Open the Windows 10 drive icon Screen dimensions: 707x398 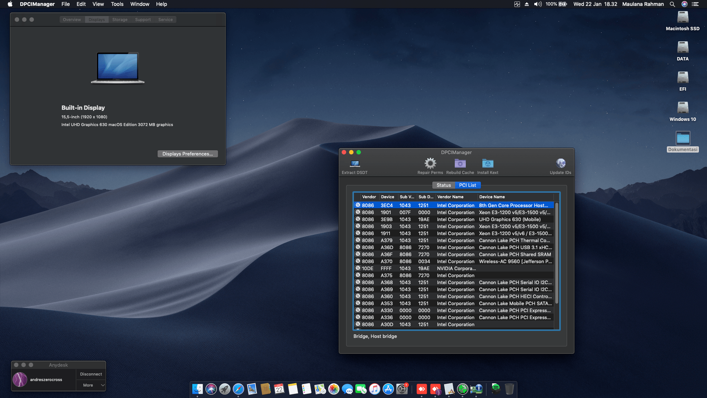(682, 108)
